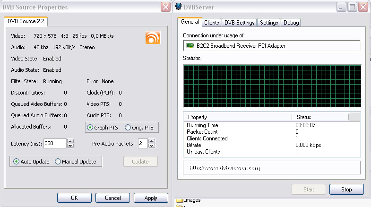Click the Queued Video Buffers label
371x207 pixels.
(37, 104)
